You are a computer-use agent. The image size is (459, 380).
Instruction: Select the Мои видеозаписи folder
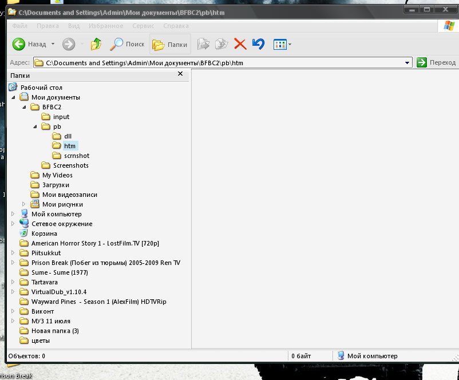[x=70, y=195]
